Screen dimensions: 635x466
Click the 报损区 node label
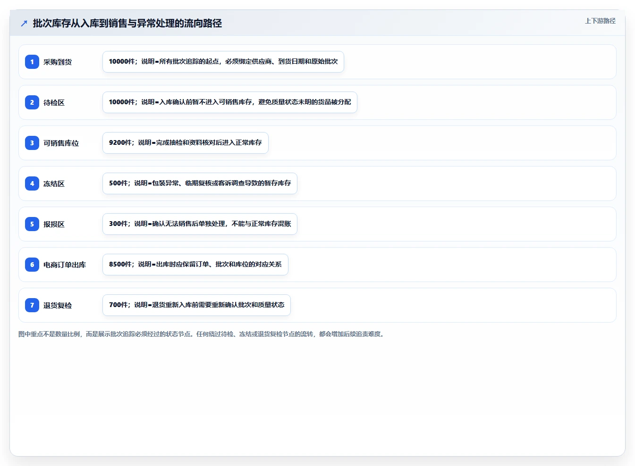[x=54, y=224]
